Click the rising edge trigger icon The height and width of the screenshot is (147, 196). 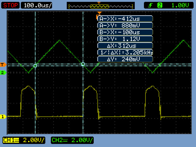click(x=151, y=5)
